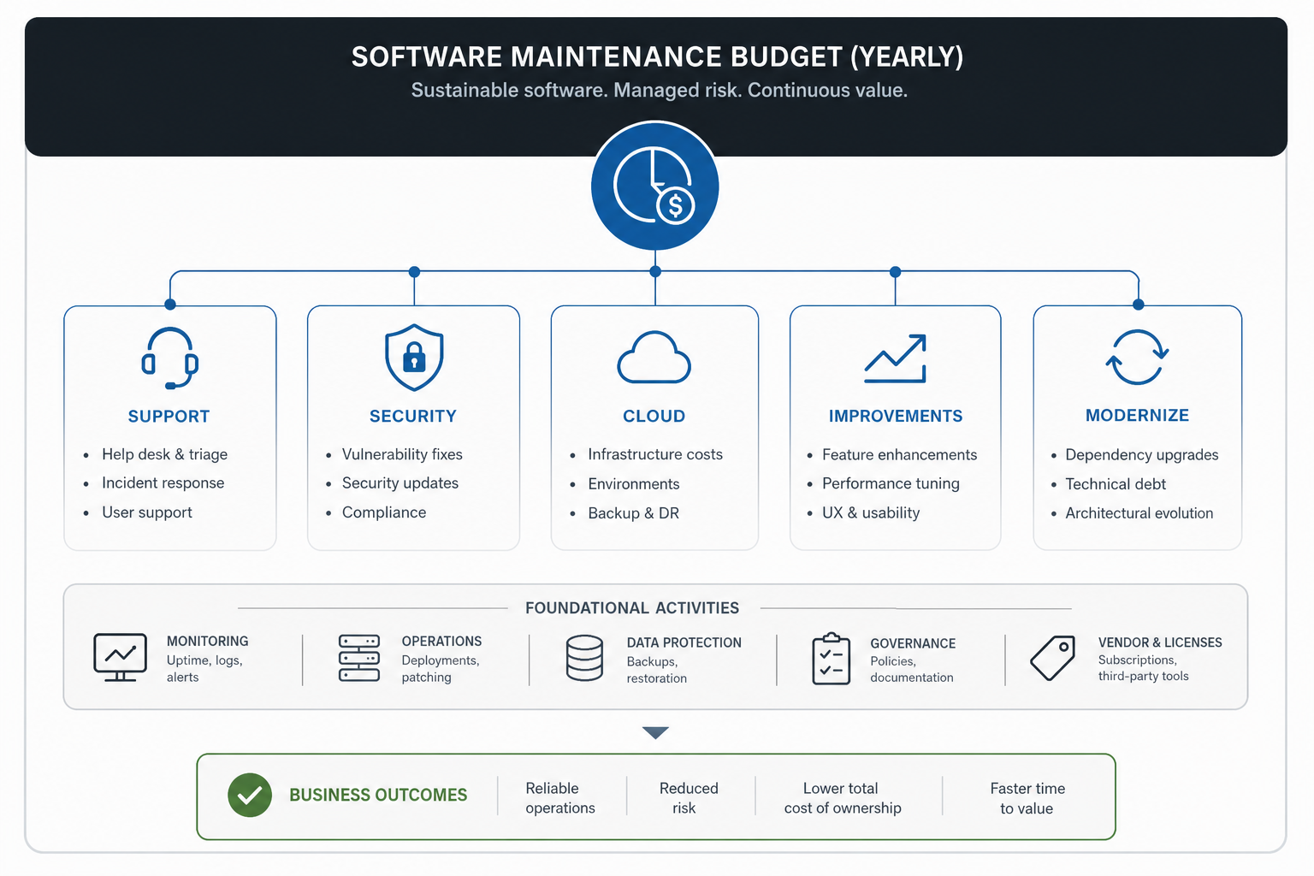Click the DATA PROTECTION label
1314x876 pixels.
click(x=684, y=643)
